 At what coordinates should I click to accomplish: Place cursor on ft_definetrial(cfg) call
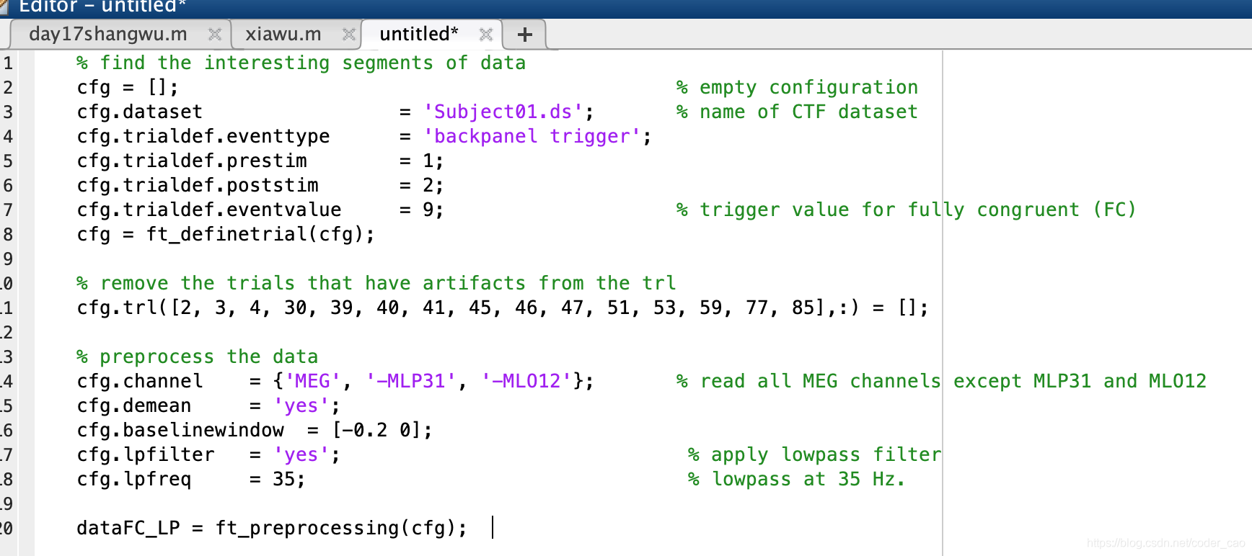tap(260, 234)
